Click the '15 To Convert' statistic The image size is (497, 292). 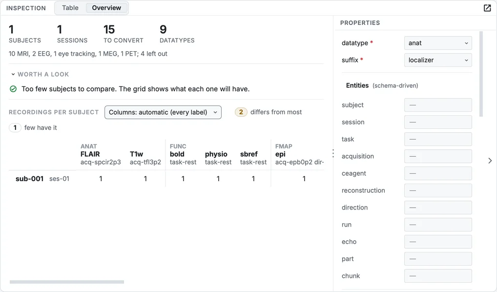124,34
